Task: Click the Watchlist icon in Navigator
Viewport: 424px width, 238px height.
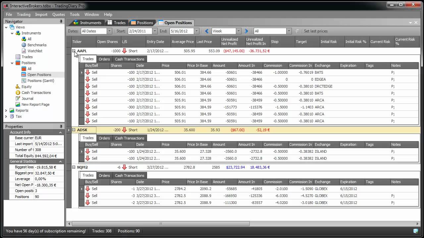Action: pyautogui.click(x=24, y=51)
